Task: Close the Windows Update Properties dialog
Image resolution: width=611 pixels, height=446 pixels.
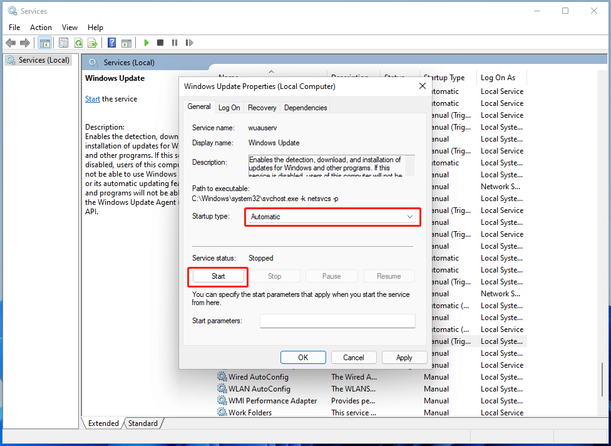Action: [423, 86]
